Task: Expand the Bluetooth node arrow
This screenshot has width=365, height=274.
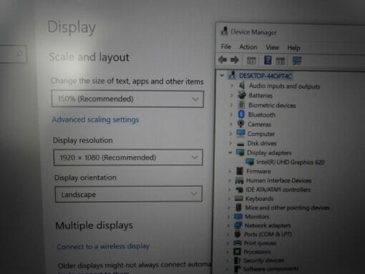Action: coord(231,114)
